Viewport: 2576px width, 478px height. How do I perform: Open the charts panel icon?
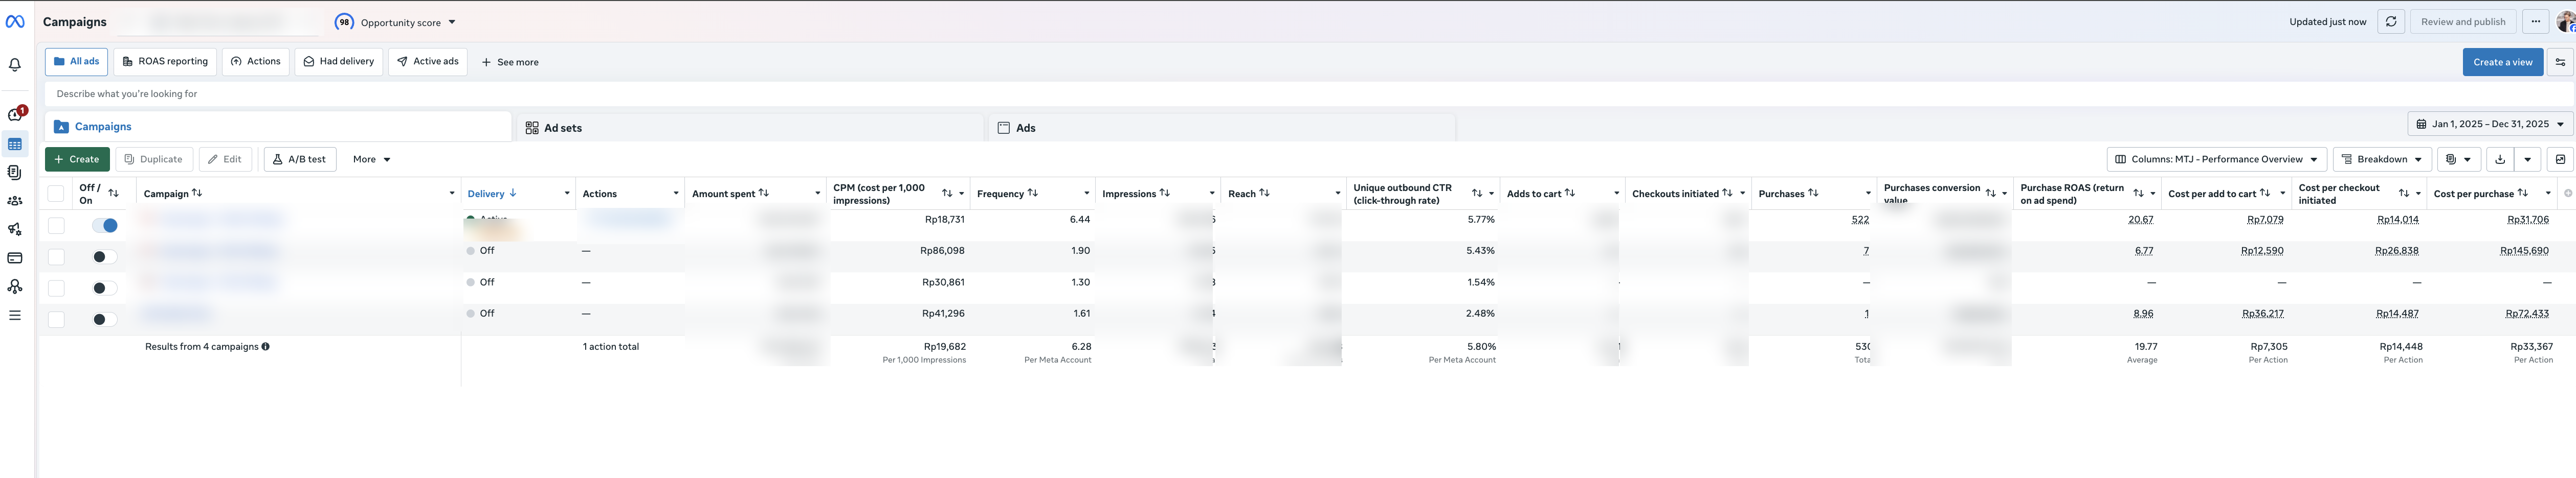click(x=2560, y=160)
